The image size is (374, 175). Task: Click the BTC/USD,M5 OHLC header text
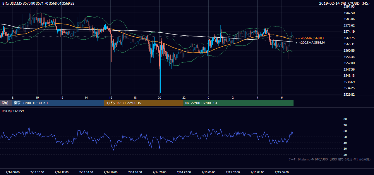coord(38,3)
